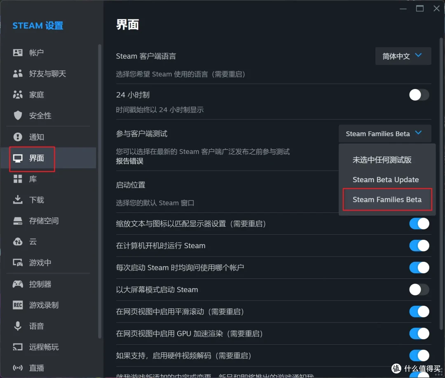The width and height of the screenshot is (445, 378).
Task: Click the interface (界面) monitor icon
Action: click(x=18, y=158)
